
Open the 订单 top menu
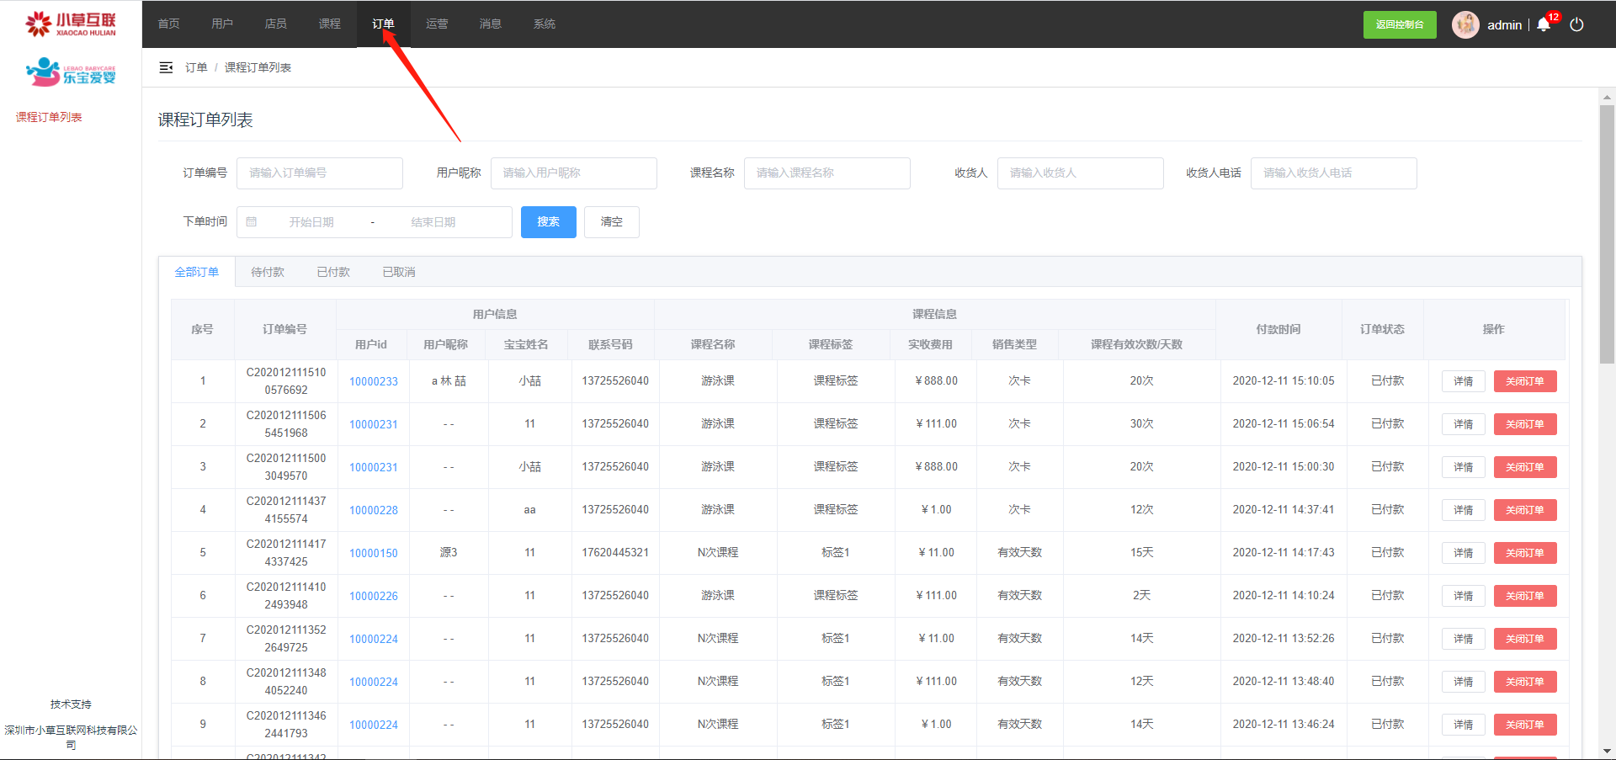[383, 24]
